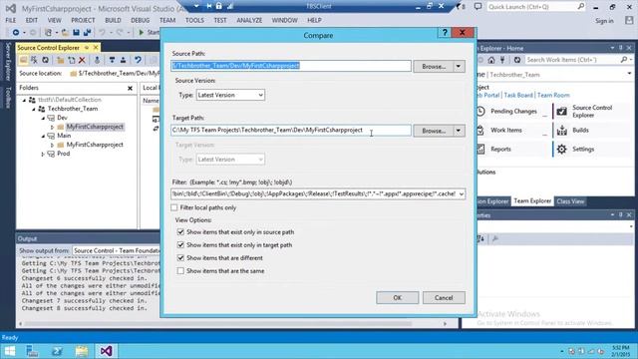638x359 pixels.
Task: Expand MyFirstCsharpproject under Dev
Action: [x=52, y=127]
